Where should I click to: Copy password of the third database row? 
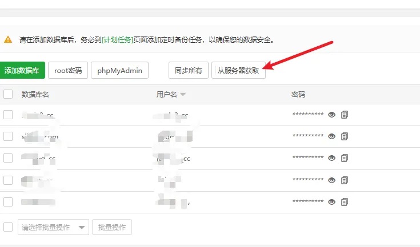(x=344, y=158)
